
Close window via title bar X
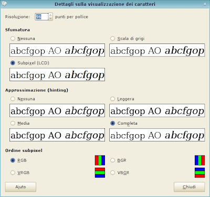coord(205,4)
